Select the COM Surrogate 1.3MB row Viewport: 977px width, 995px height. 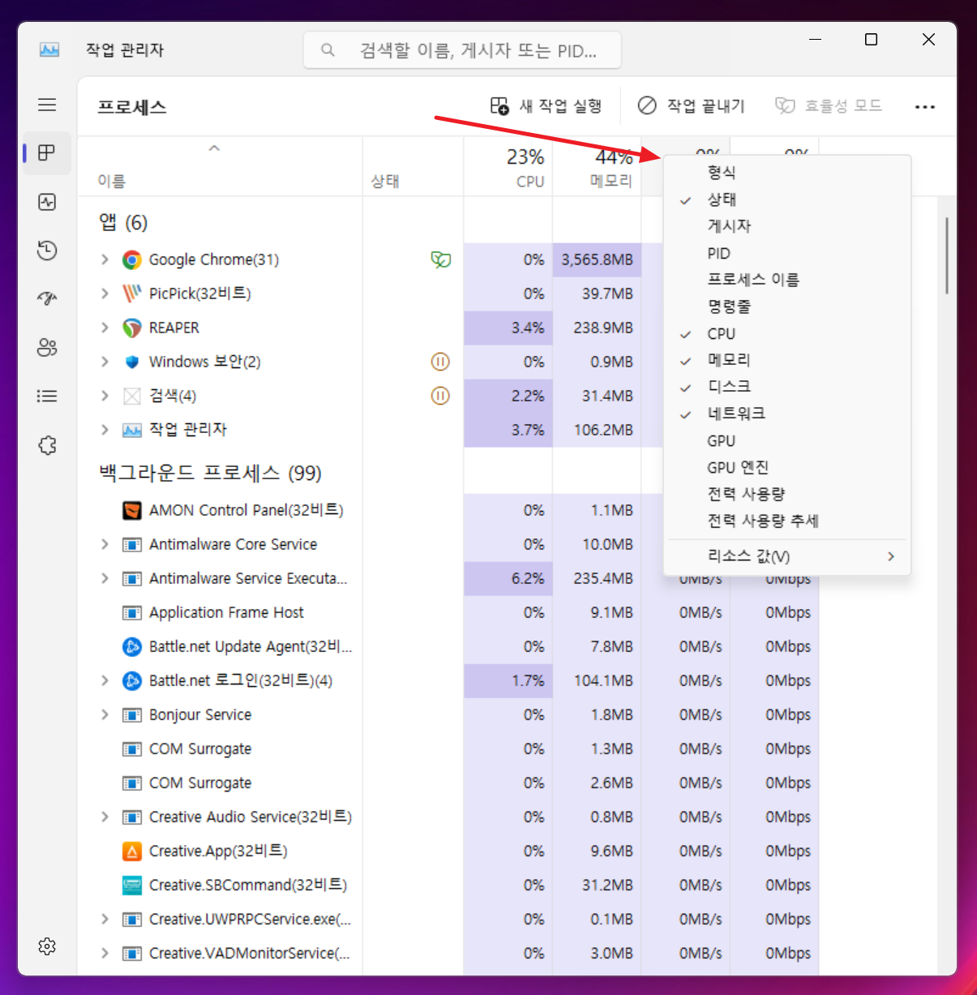(x=448, y=748)
